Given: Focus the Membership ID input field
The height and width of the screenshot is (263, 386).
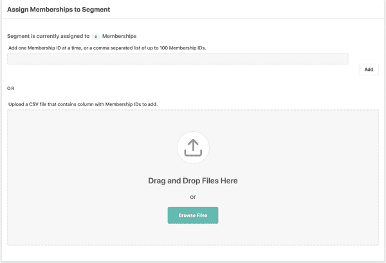Looking at the screenshot, I should click(178, 59).
